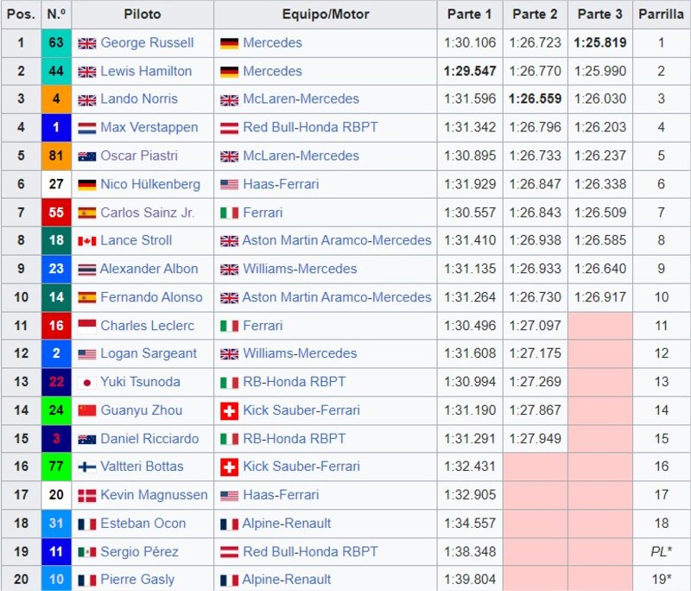Image resolution: width=691 pixels, height=591 pixels.
Task: Click the French flag beside Pierre Gasly
Action: [87, 580]
